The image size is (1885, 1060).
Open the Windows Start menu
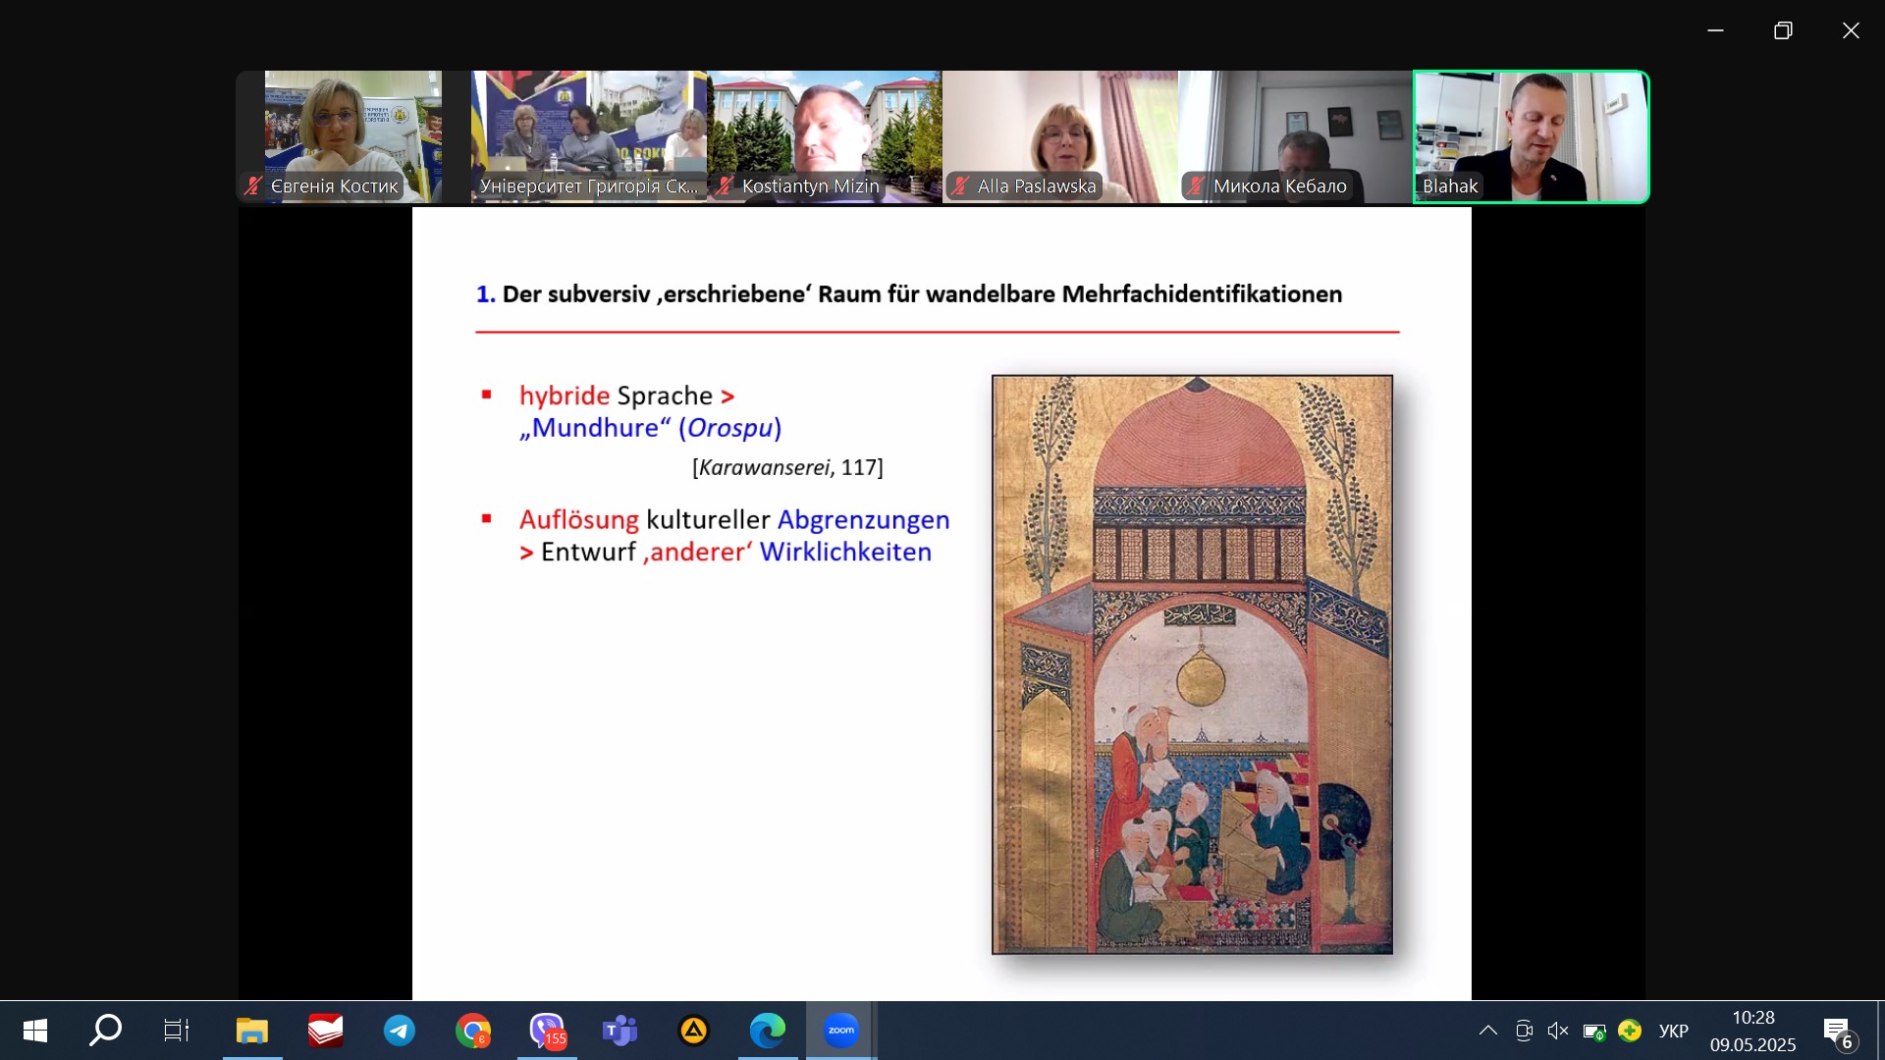(35, 1031)
